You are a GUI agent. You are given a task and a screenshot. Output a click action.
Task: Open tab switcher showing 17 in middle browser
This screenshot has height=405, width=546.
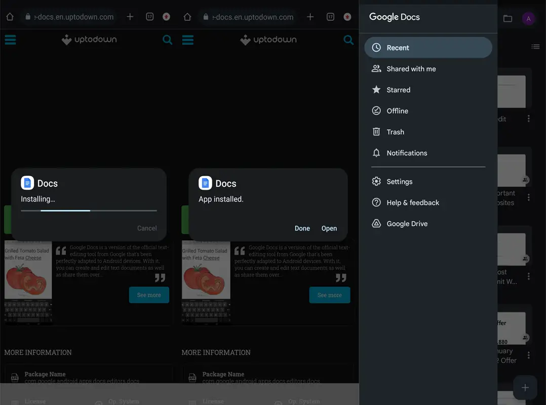(330, 17)
